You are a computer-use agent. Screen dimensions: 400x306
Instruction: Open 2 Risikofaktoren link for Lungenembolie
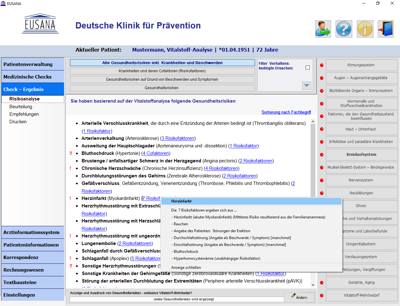135,243
